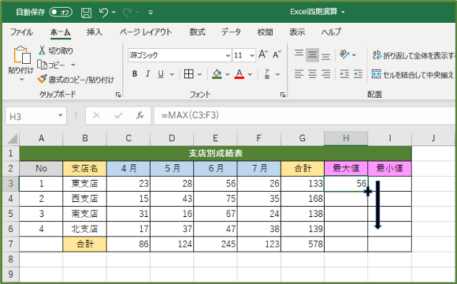
Task: Switch to the 表示 tab
Action: pyautogui.click(x=297, y=32)
